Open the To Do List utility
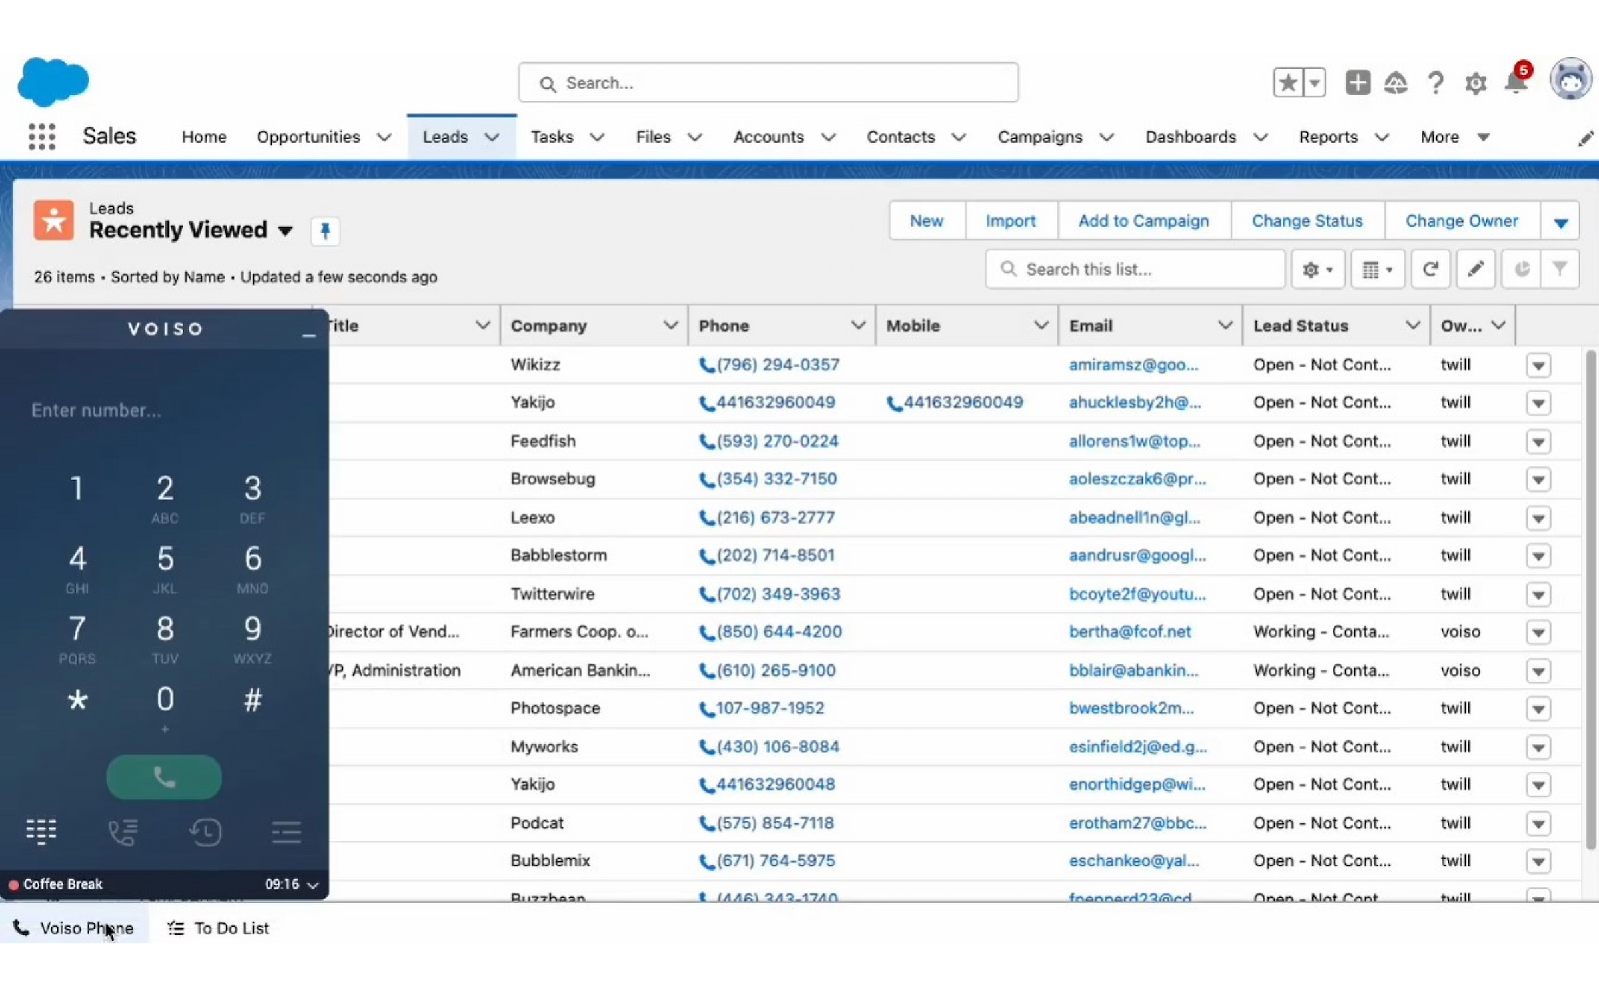 (x=218, y=928)
